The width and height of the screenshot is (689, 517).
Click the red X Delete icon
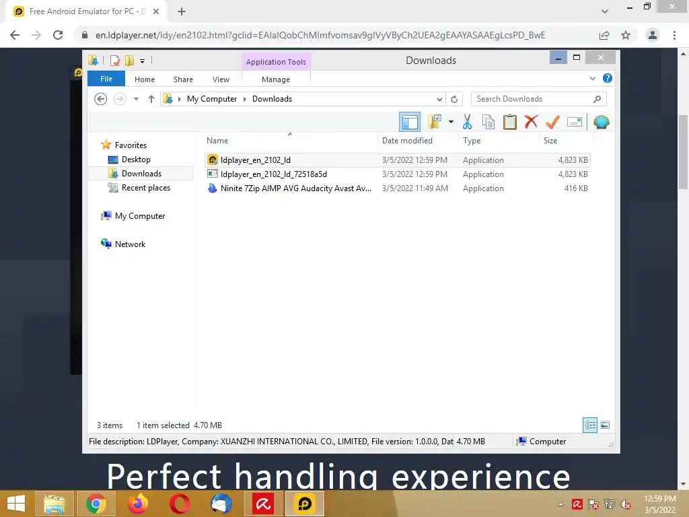coord(531,122)
